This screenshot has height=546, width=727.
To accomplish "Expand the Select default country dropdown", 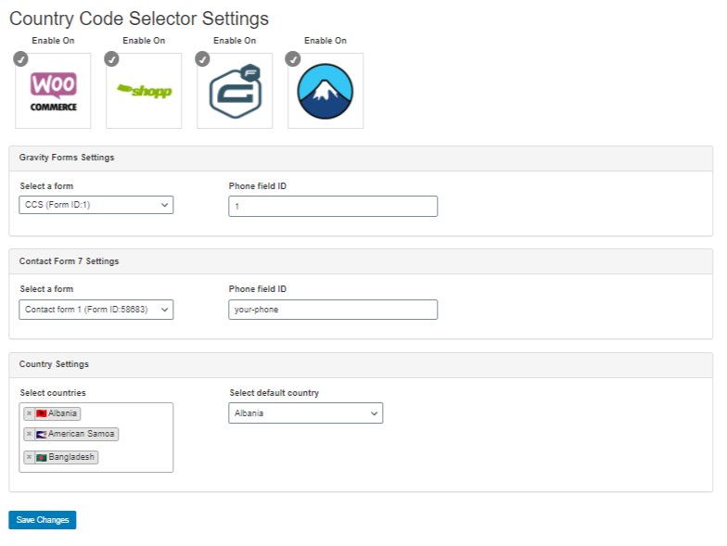I will pyautogui.click(x=306, y=413).
